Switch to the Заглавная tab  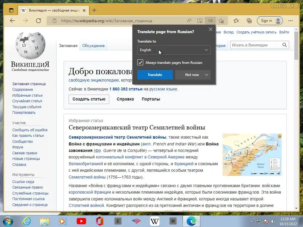tap(68, 46)
